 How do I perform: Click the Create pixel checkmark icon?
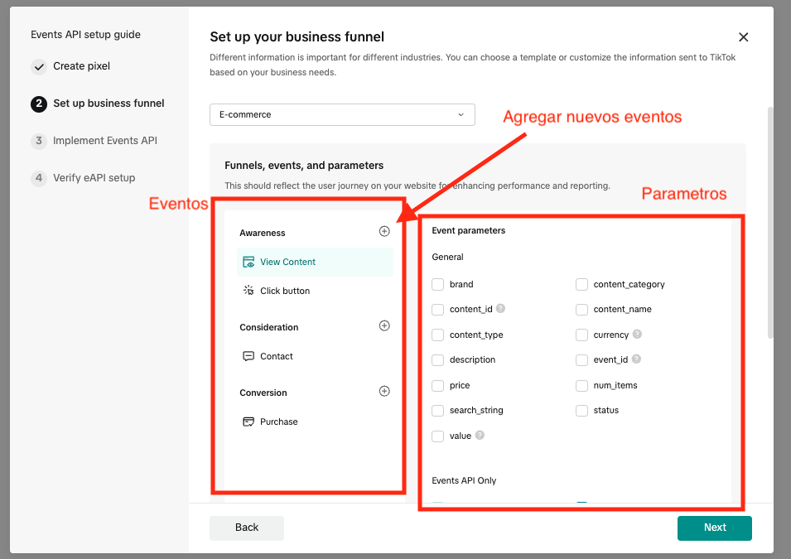[39, 66]
